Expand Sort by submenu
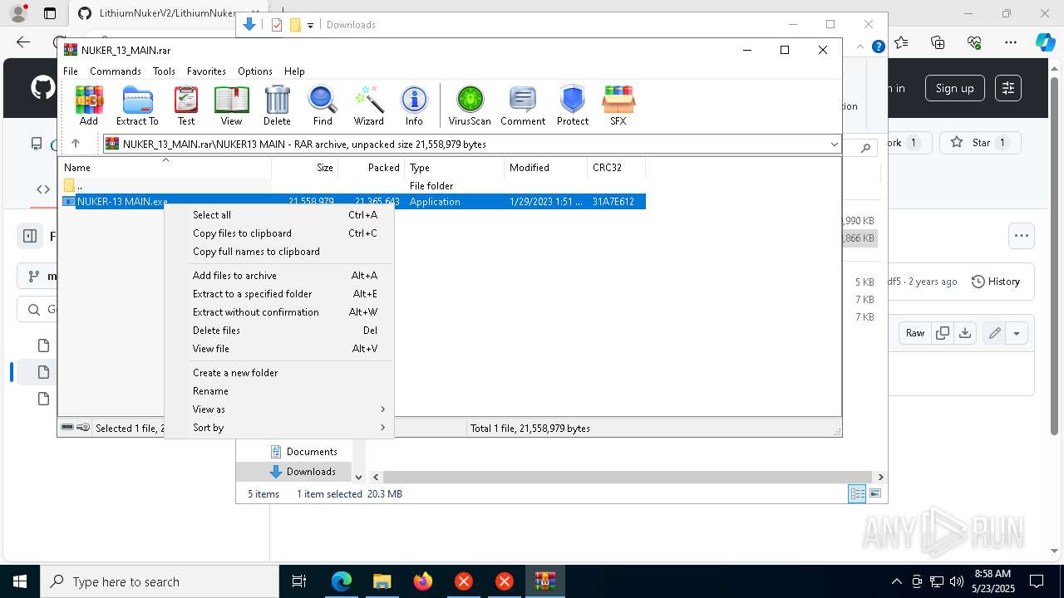Screen dimensions: 1064x598 pyautogui.click(x=289, y=428)
